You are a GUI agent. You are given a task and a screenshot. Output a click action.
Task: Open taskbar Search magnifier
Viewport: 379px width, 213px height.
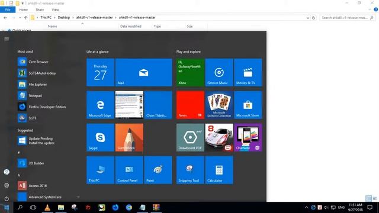pyautogui.click(x=20, y=208)
